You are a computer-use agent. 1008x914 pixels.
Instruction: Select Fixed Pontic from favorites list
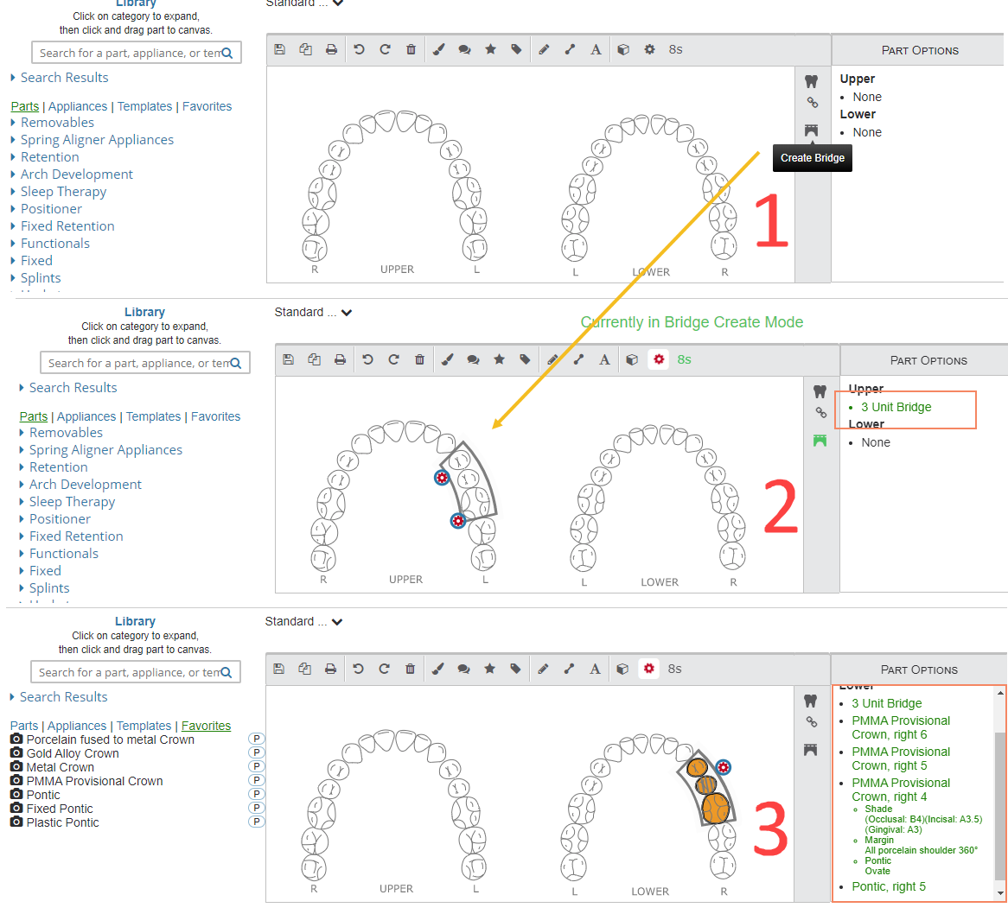[x=59, y=809]
